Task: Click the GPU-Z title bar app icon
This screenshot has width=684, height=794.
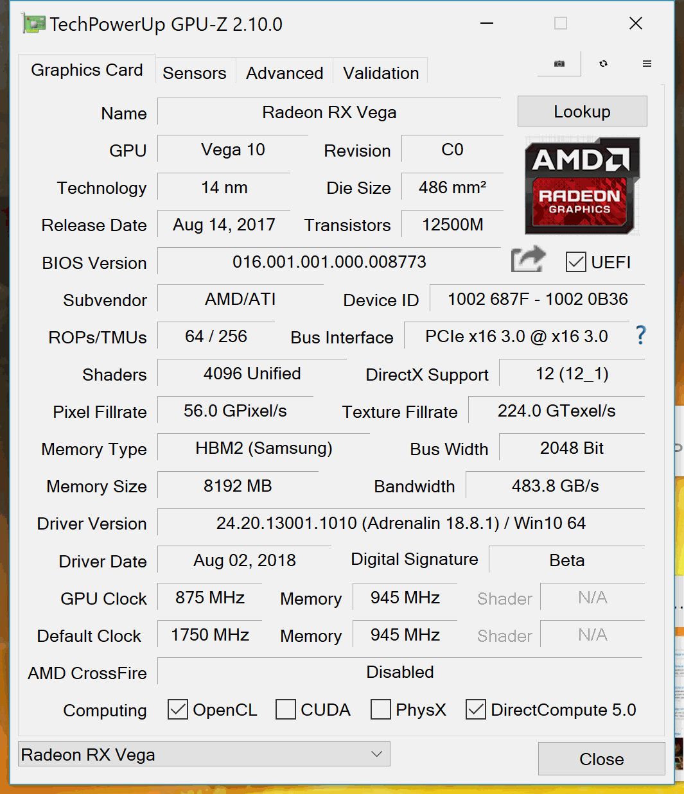Action: tap(33, 24)
